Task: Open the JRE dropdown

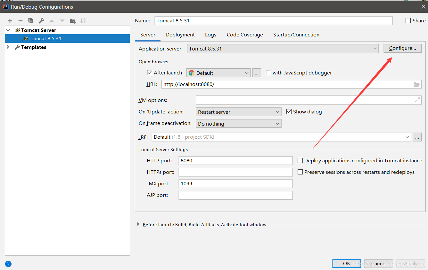Action: tap(281, 137)
